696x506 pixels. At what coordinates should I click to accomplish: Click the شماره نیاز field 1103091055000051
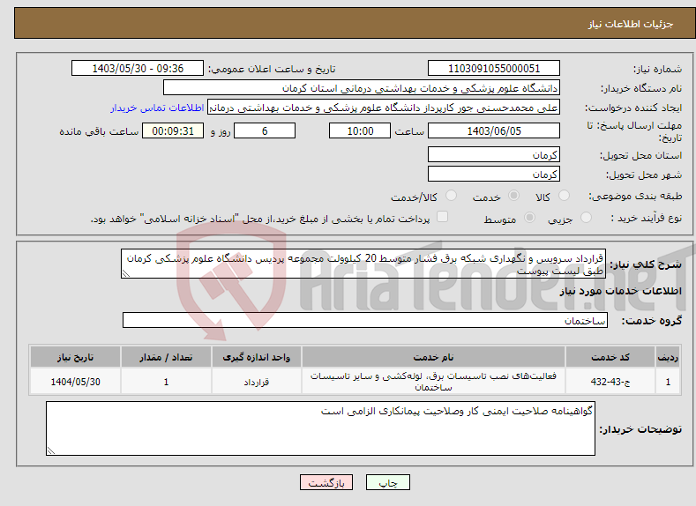[494, 68]
